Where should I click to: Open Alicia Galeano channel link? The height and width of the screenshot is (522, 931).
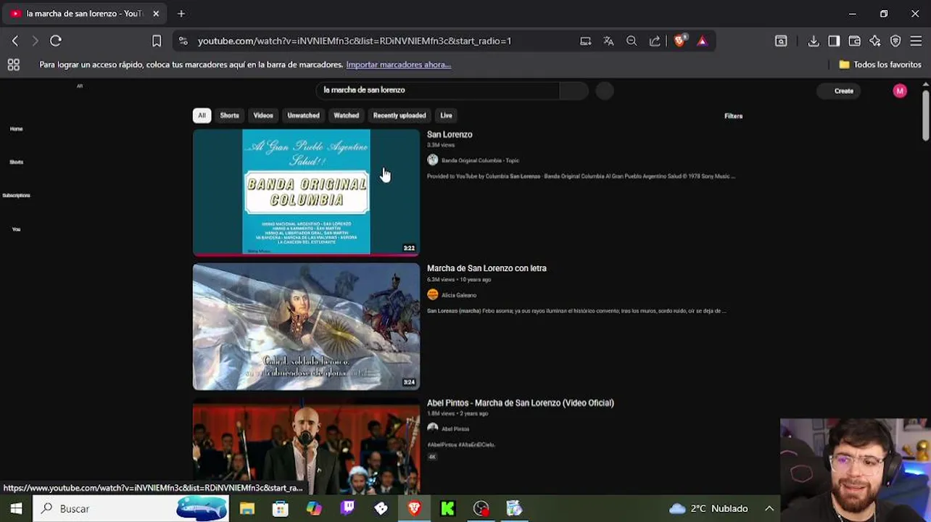pos(459,295)
